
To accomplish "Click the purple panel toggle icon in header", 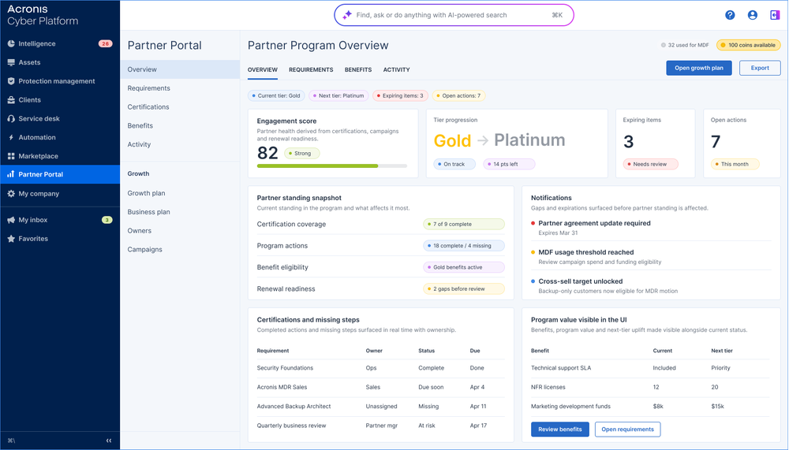I will point(775,15).
